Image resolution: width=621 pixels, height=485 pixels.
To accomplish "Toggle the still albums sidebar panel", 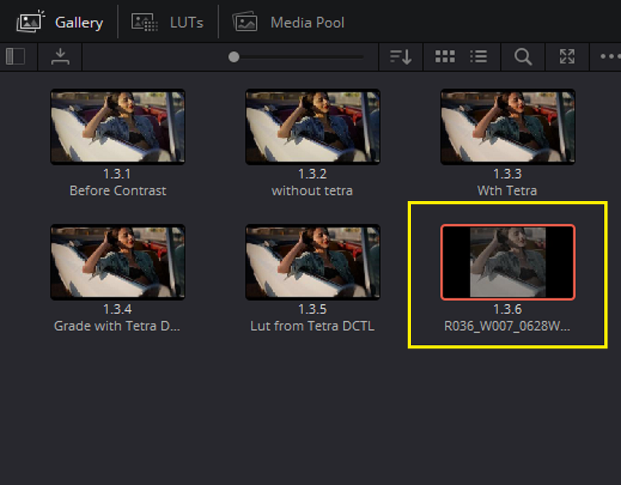I will 16,56.
